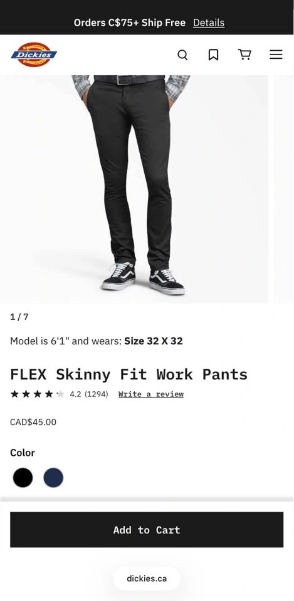Click Write a review link
294x601 pixels.
tap(151, 394)
